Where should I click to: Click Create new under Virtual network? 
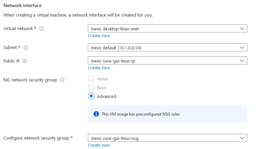pyautogui.click(x=99, y=36)
